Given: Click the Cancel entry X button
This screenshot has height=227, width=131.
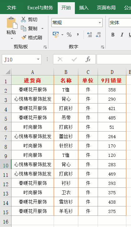Looking at the screenshot, I should click(60, 59).
